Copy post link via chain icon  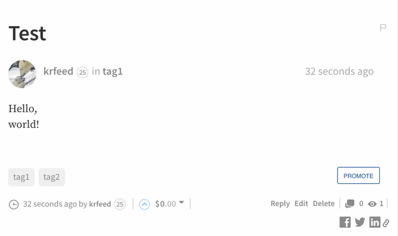click(x=386, y=223)
